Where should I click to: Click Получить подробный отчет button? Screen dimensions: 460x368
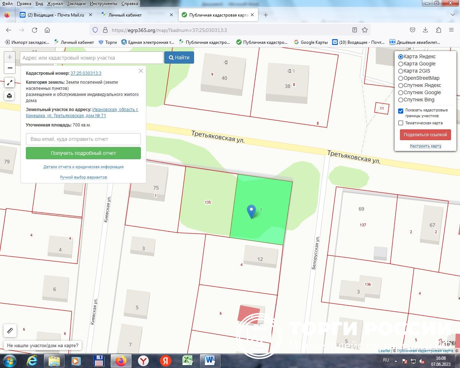83,153
